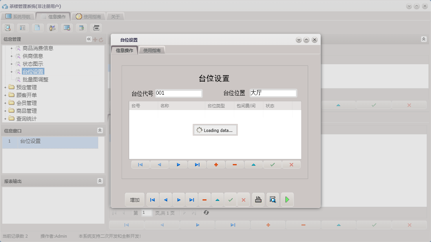Click grid navigator first-record button
This screenshot has width=431, height=242.
click(x=141, y=165)
